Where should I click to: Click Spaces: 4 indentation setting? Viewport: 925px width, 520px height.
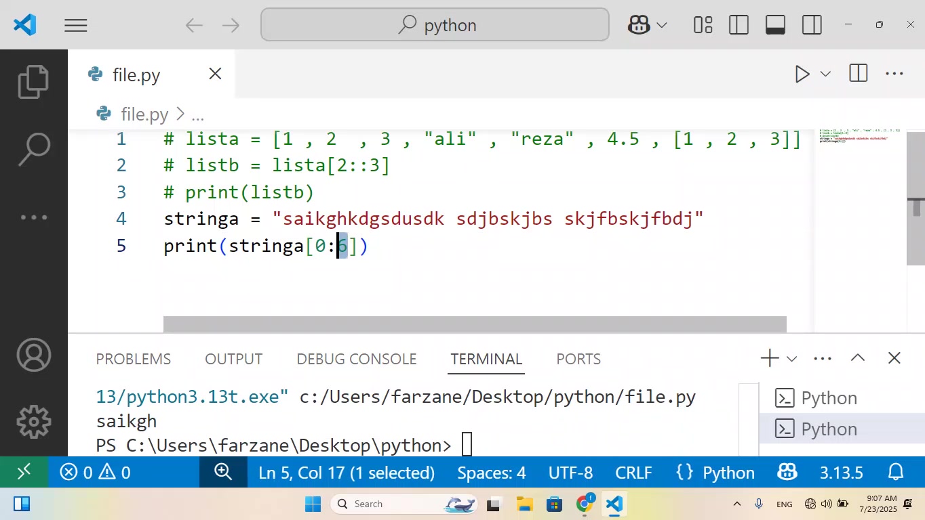(x=492, y=472)
